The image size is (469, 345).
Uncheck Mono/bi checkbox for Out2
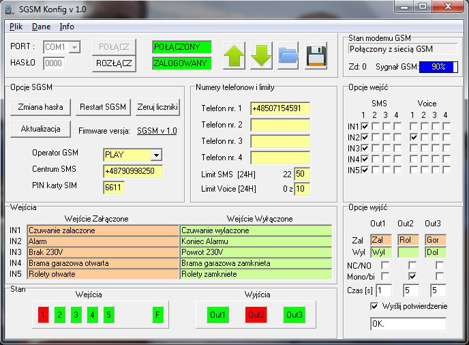tap(412, 276)
